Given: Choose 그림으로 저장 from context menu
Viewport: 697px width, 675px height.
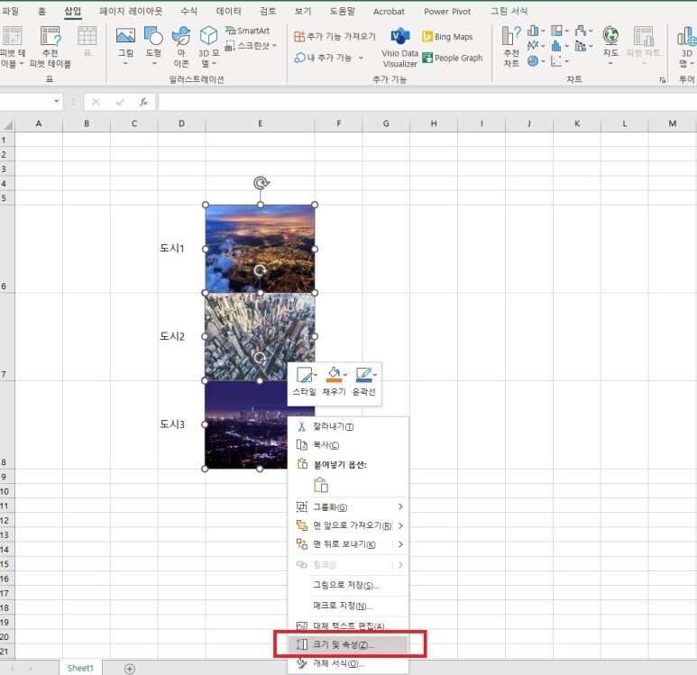Looking at the screenshot, I should pos(348,585).
